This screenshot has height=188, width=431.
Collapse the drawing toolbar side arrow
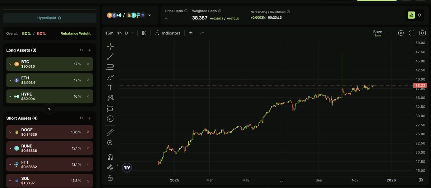click(x=117, y=165)
